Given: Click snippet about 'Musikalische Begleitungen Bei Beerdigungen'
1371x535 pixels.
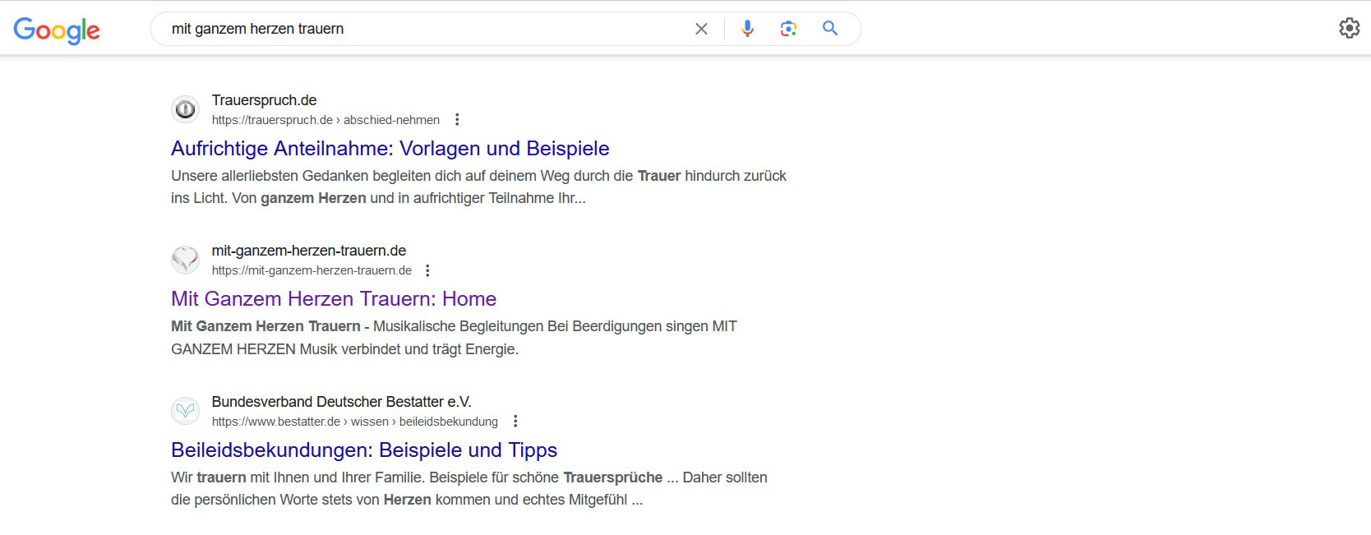Looking at the screenshot, I should coord(454,338).
